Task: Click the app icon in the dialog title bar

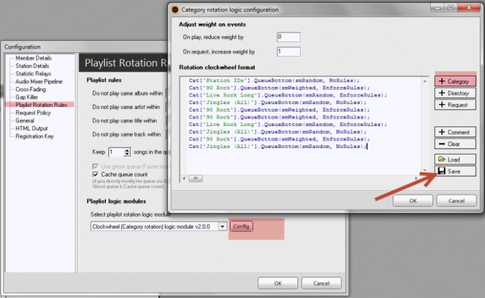Action: coord(174,10)
